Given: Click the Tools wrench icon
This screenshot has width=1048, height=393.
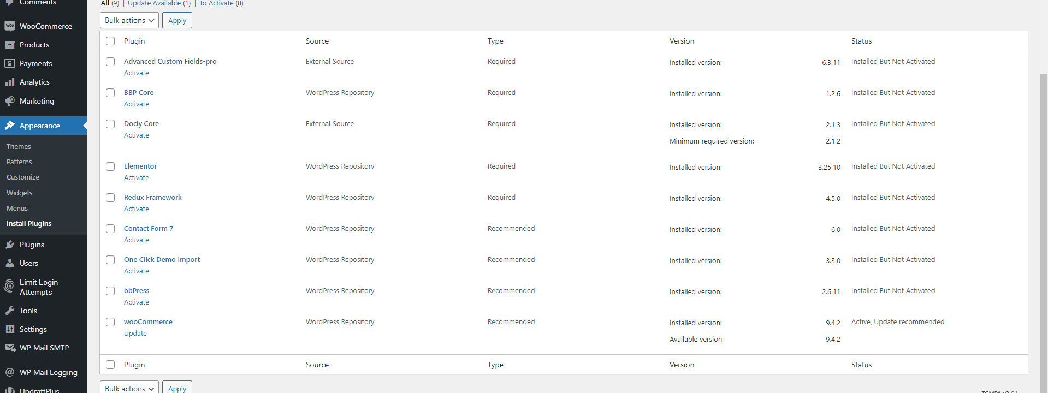Looking at the screenshot, I should tap(10, 311).
